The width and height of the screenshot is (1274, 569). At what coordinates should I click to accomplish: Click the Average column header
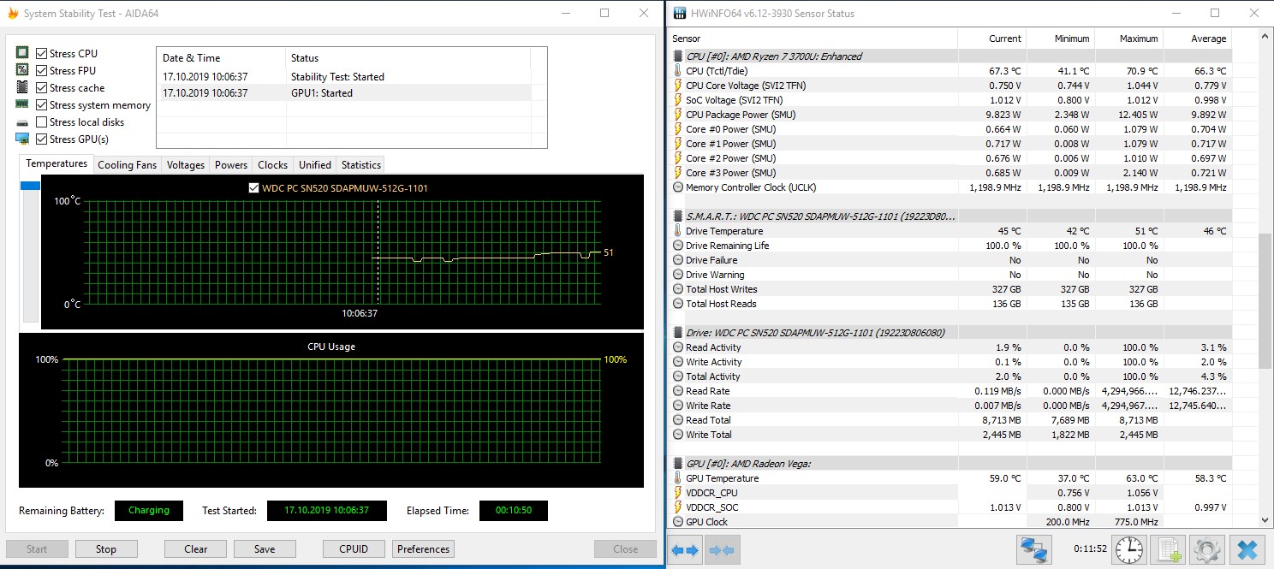tap(1197, 39)
